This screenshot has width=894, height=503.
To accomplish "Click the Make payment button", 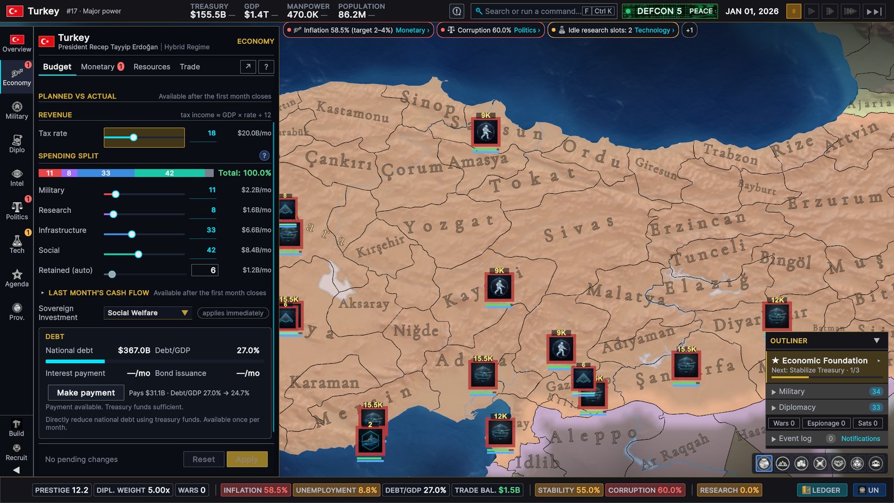I will tap(86, 393).
